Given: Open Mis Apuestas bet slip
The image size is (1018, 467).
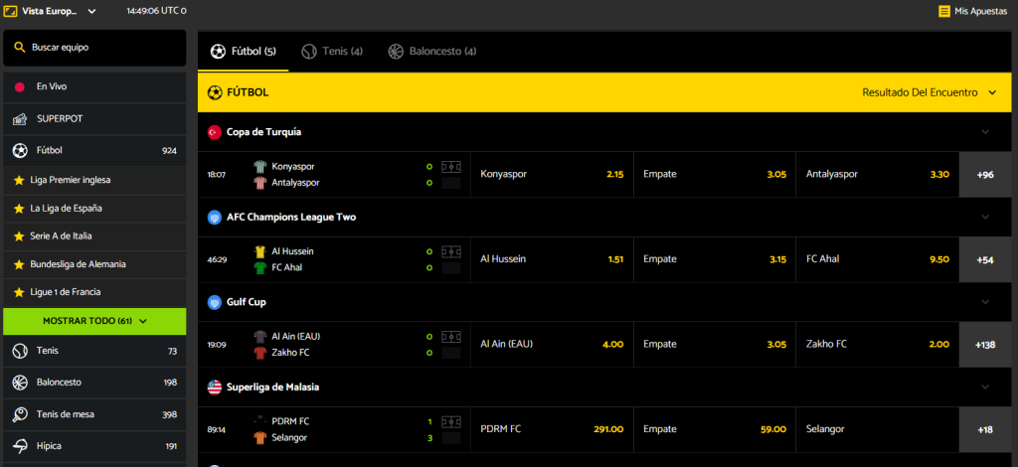Looking at the screenshot, I should coord(973,11).
